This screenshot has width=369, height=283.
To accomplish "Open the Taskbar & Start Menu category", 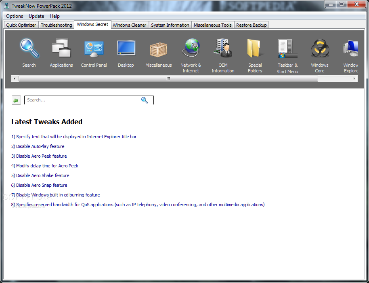I will [287, 56].
